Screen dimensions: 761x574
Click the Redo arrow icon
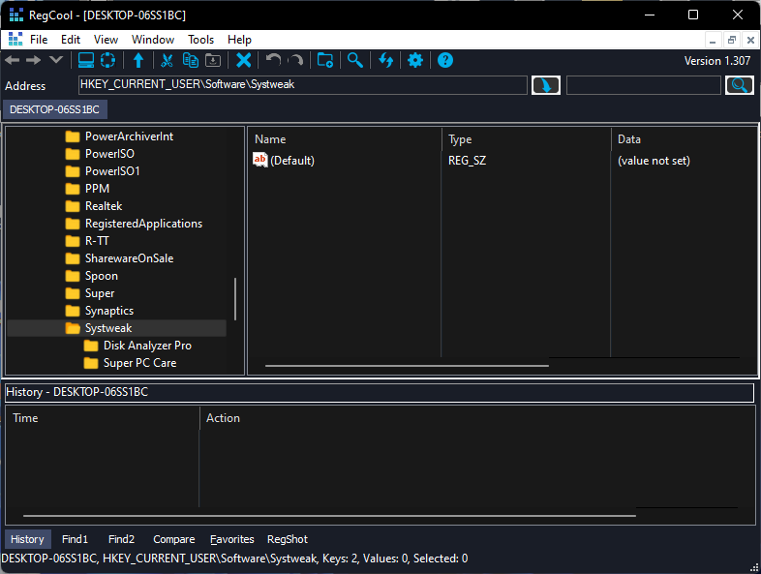point(295,60)
